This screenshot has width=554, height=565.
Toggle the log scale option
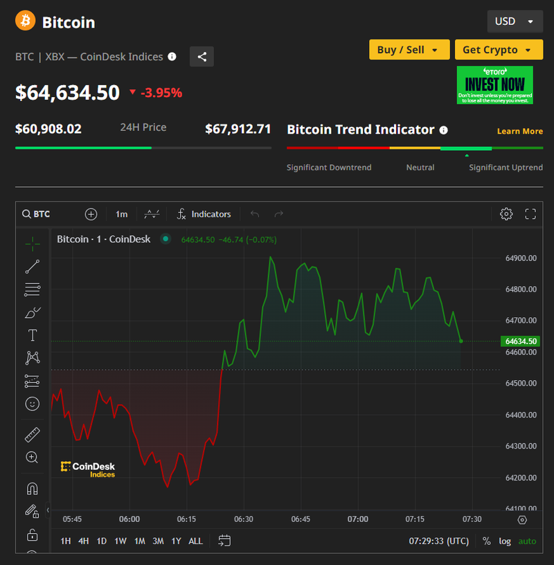point(505,541)
